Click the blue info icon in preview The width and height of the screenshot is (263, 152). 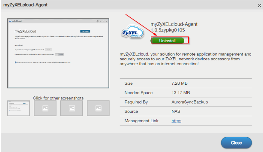click(16, 62)
